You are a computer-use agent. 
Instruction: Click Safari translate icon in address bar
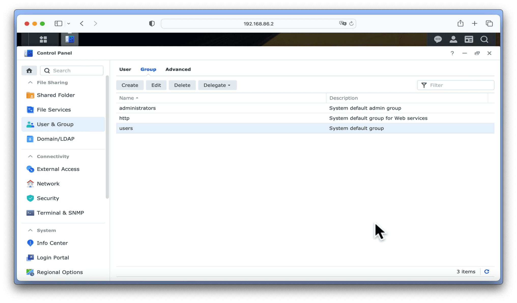343,23
